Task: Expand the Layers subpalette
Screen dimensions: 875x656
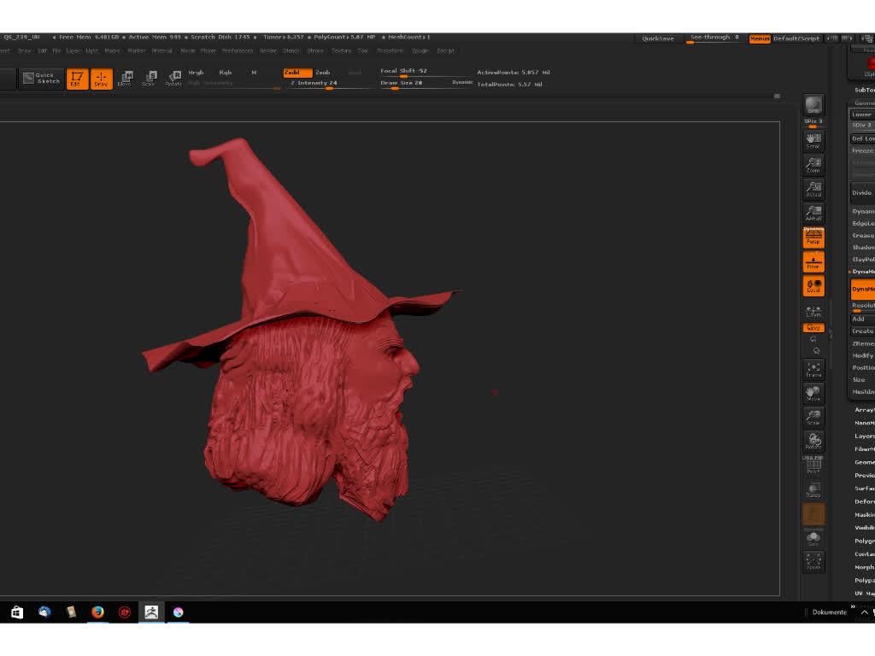Action: point(864,436)
